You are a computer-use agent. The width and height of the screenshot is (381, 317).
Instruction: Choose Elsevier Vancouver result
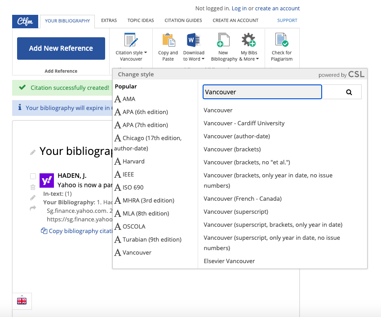pyautogui.click(x=229, y=261)
